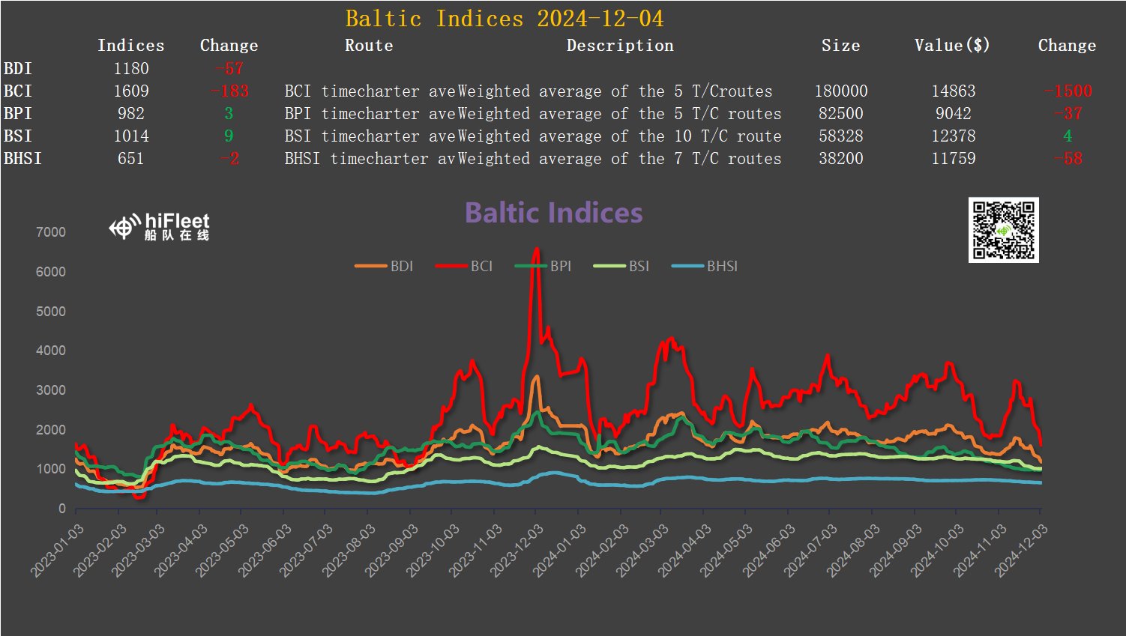Select the BDI row label

pos(18,69)
